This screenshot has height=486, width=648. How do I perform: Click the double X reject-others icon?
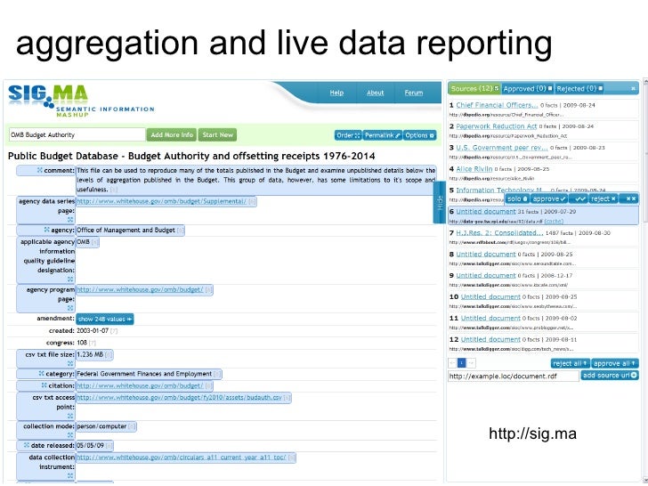(630, 198)
